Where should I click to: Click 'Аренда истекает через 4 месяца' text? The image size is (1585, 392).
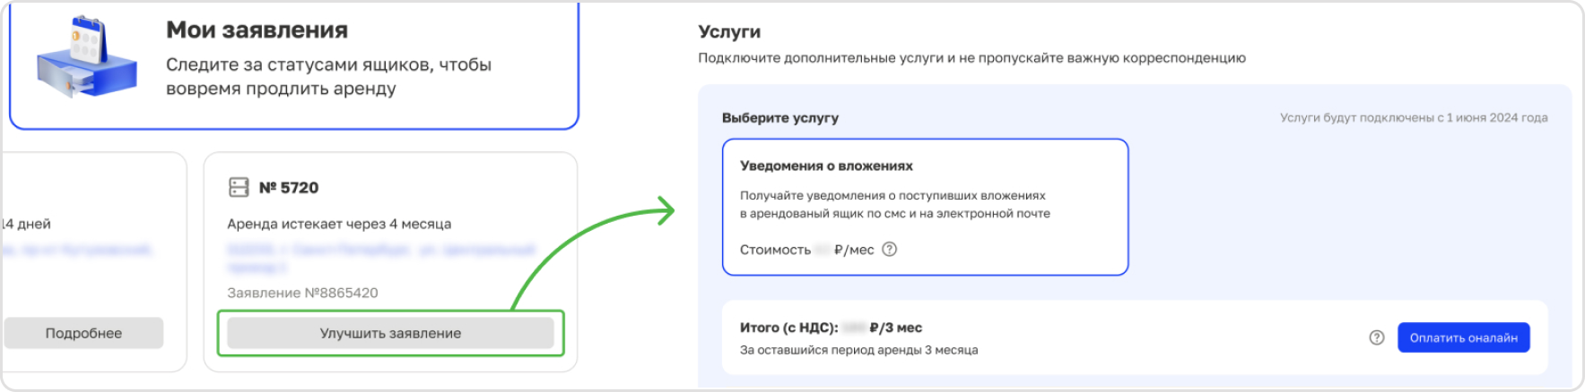(339, 224)
